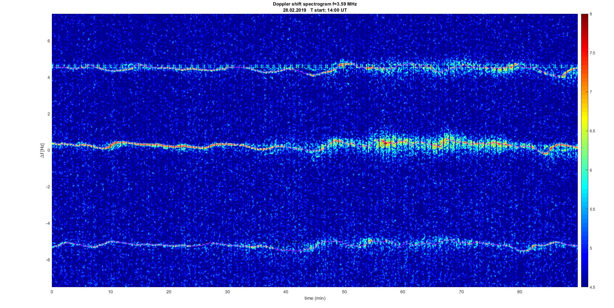The height and width of the screenshot is (308, 614).
Task: Click the plot title 'Doppler shift spectrogram f=3.59 MHz'
Action: (315, 4)
